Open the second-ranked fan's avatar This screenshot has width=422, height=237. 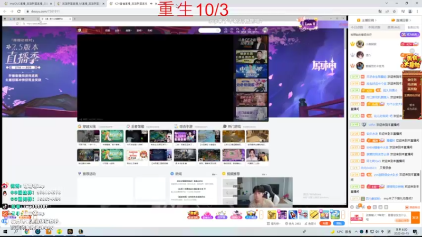click(360, 55)
